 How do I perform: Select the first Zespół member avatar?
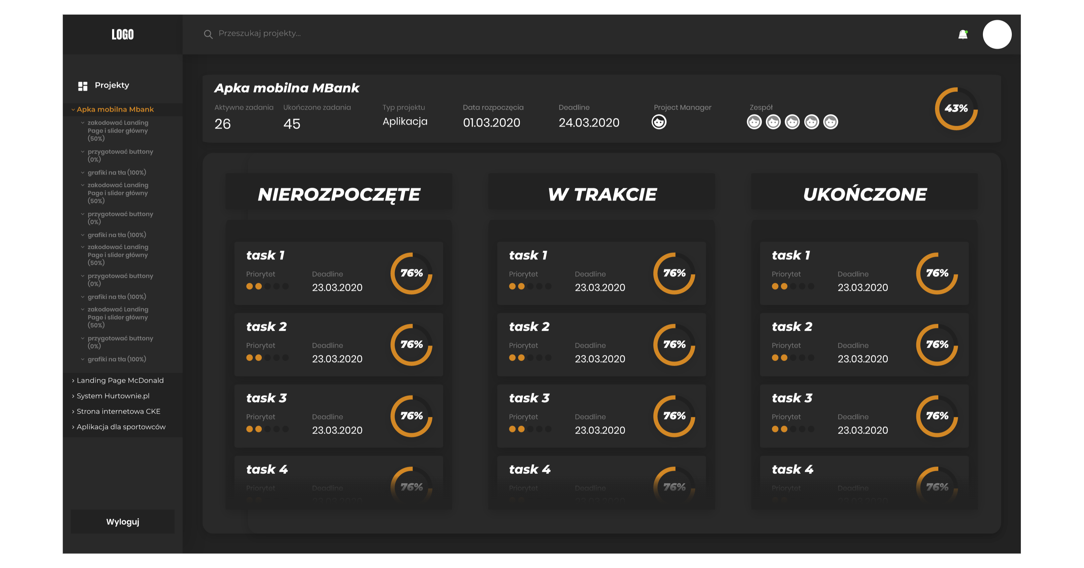754,122
